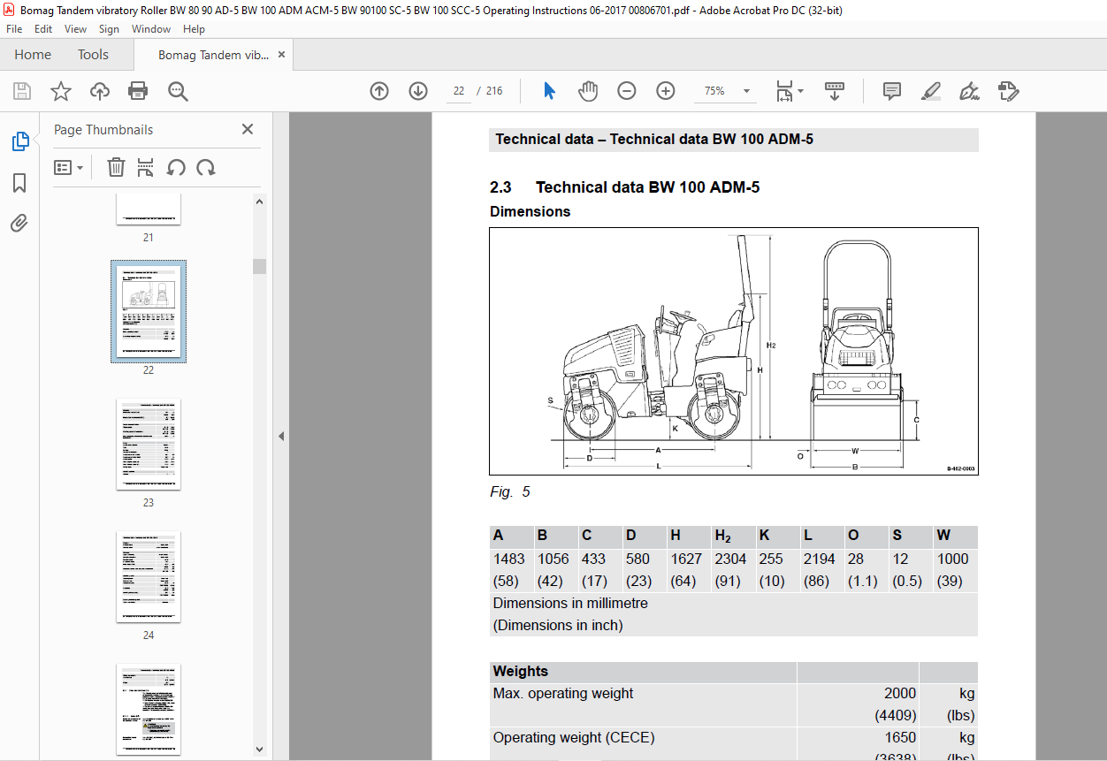Show the Page Thumbnails pane icon

click(x=19, y=141)
